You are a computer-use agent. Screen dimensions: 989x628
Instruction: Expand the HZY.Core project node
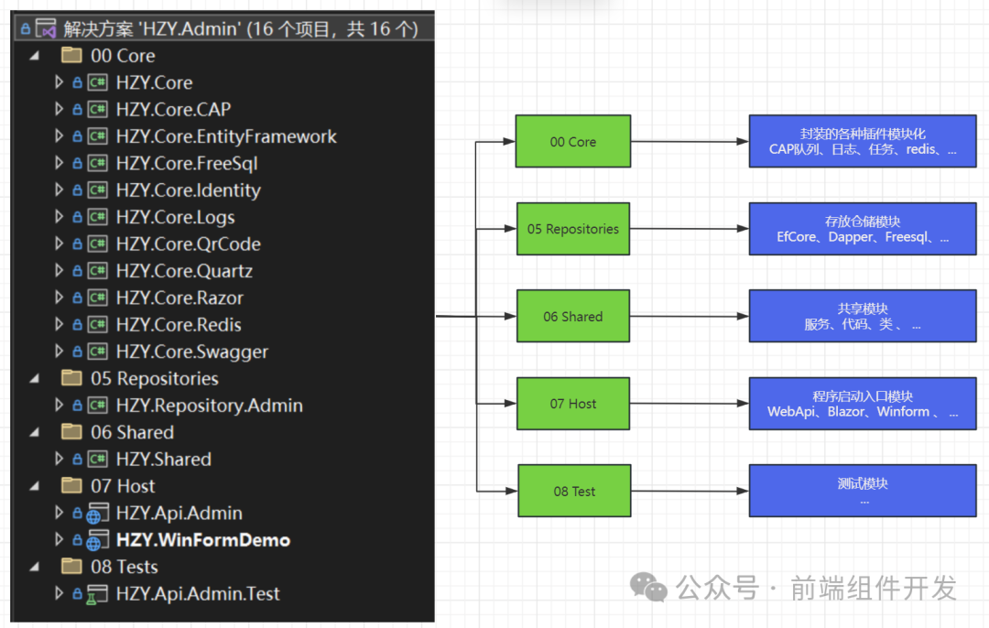point(59,82)
